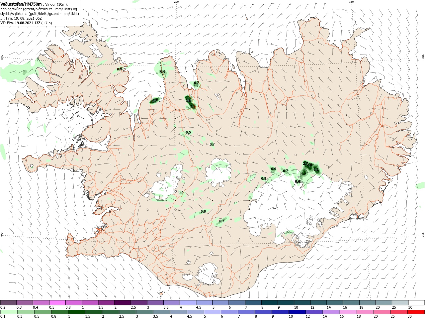This screenshot has width=425, height=319.
Task: Select the dark purple swatch labeled 2
Action: click(x=123, y=303)
